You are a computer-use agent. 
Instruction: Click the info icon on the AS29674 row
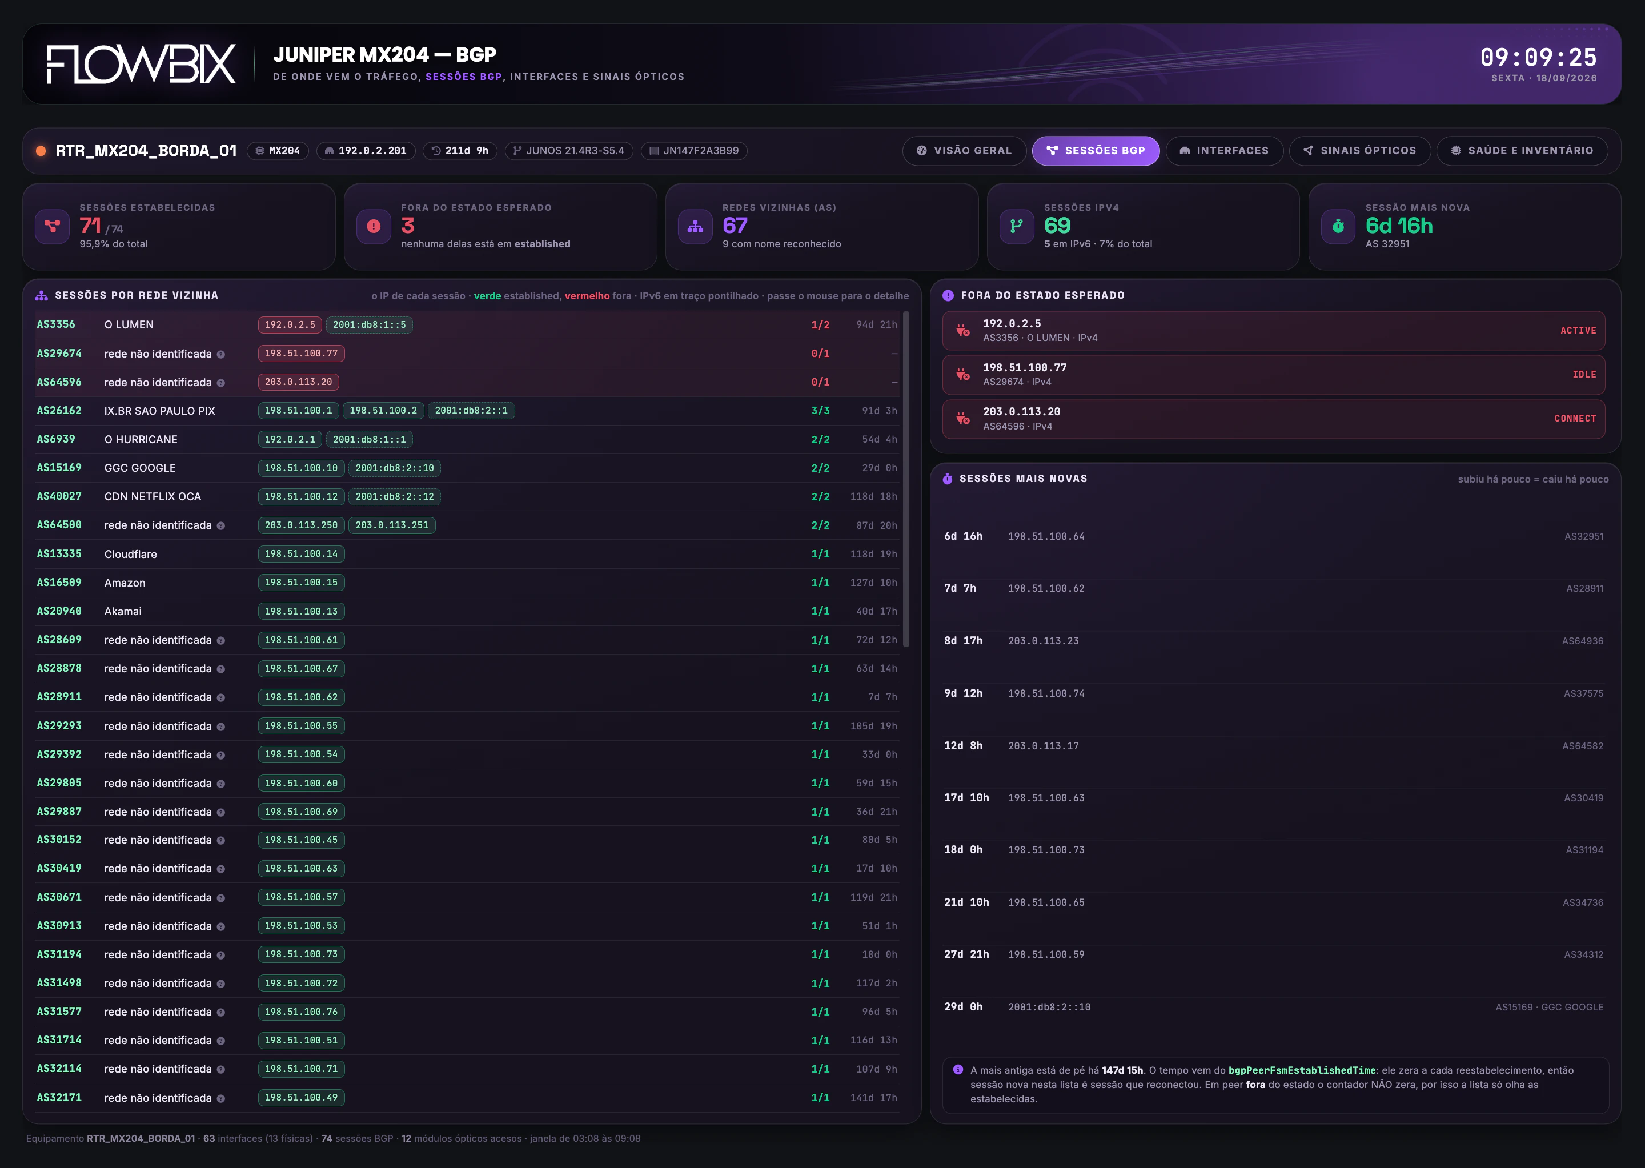(x=221, y=354)
